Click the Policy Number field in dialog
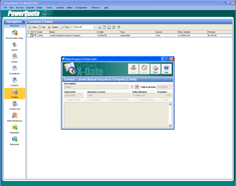Viewport: 236px width, 186px height. pyautogui.click(x=144, y=95)
